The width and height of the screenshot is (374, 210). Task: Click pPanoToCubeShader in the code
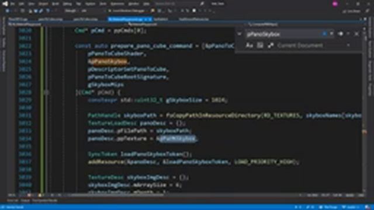tap(116, 54)
